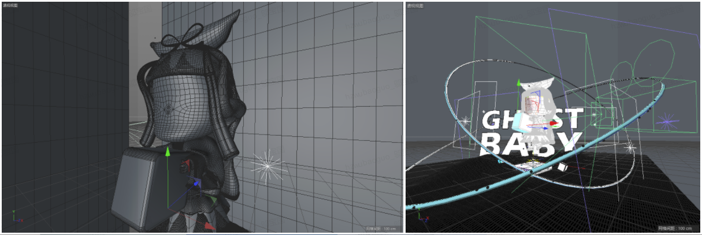Click the 透视视图 label in the right viewport

(416, 5)
